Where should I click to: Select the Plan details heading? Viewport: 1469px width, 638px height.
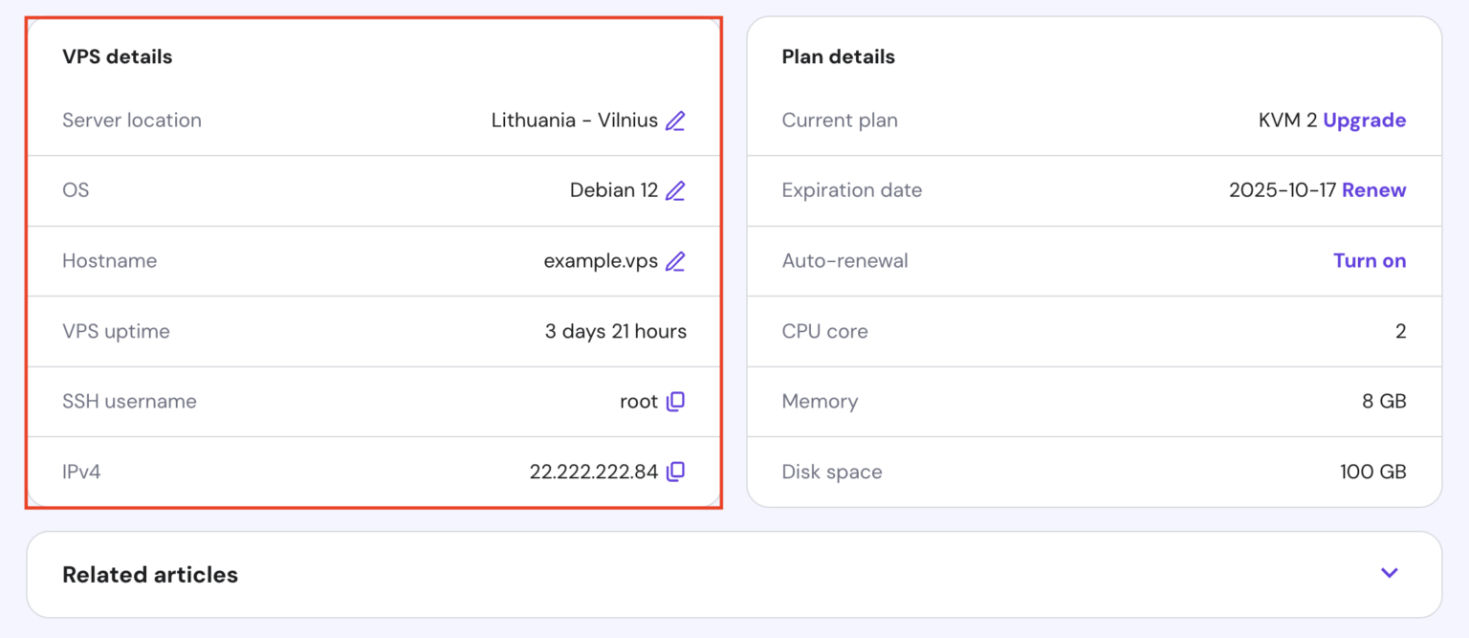pos(838,56)
